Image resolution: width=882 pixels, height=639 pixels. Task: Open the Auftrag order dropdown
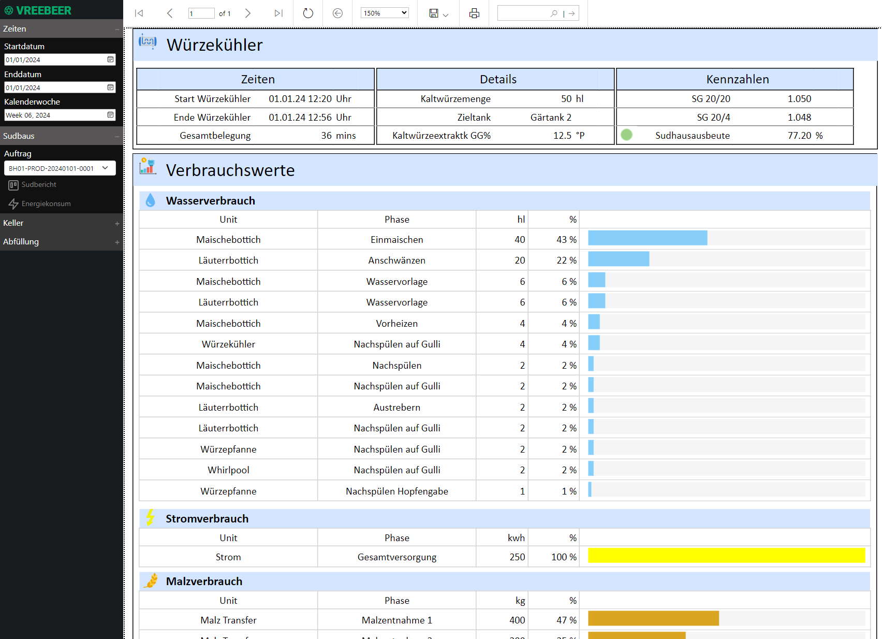point(60,168)
